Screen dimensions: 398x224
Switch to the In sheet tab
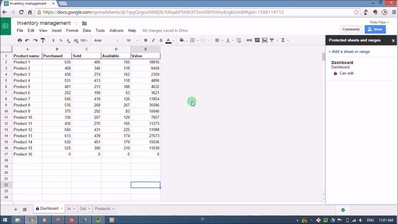[x=69, y=208]
